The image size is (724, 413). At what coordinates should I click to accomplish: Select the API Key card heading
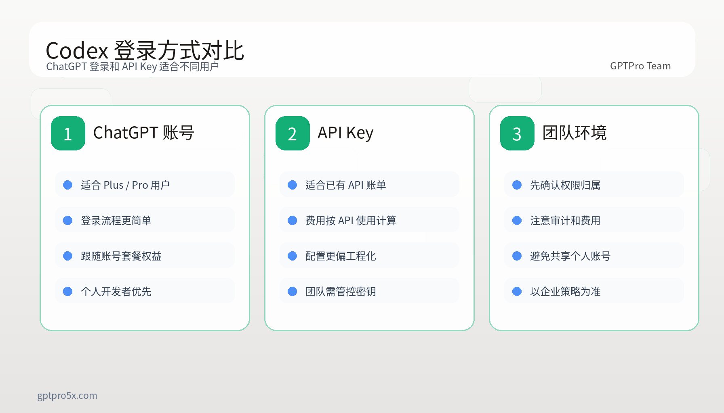[345, 133]
